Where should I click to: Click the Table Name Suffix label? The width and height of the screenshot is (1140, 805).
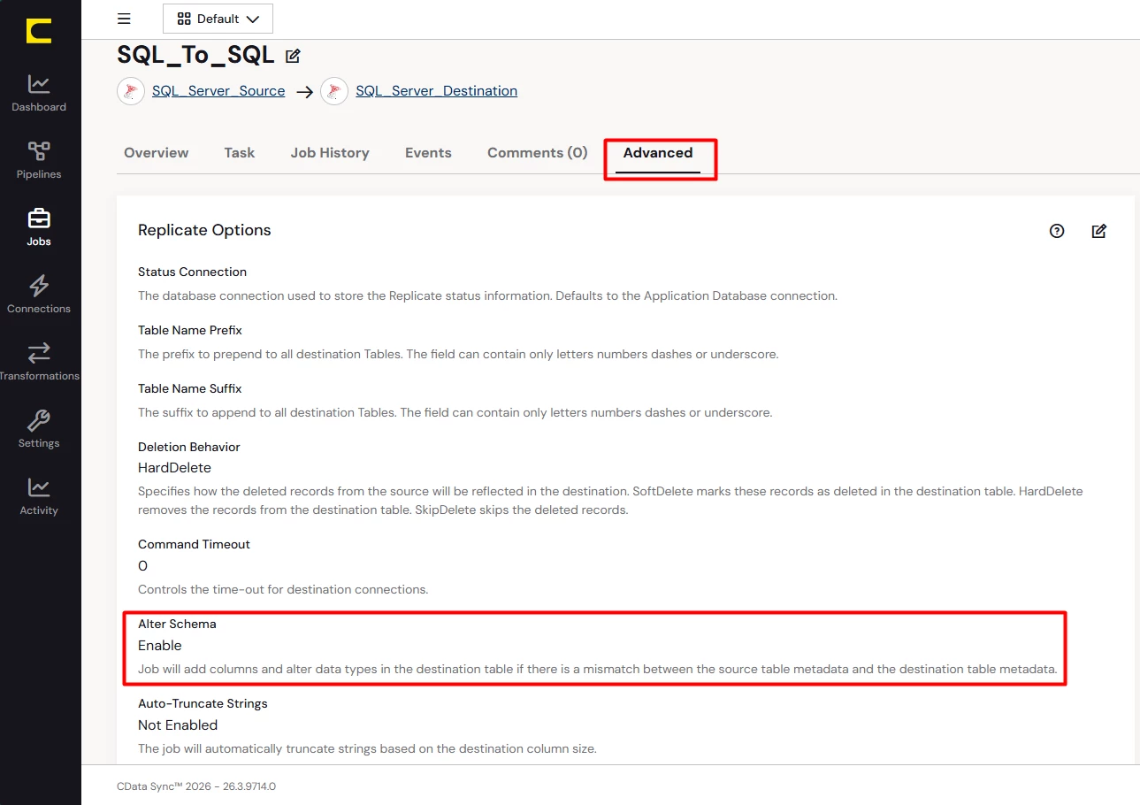(x=190, y=388)
